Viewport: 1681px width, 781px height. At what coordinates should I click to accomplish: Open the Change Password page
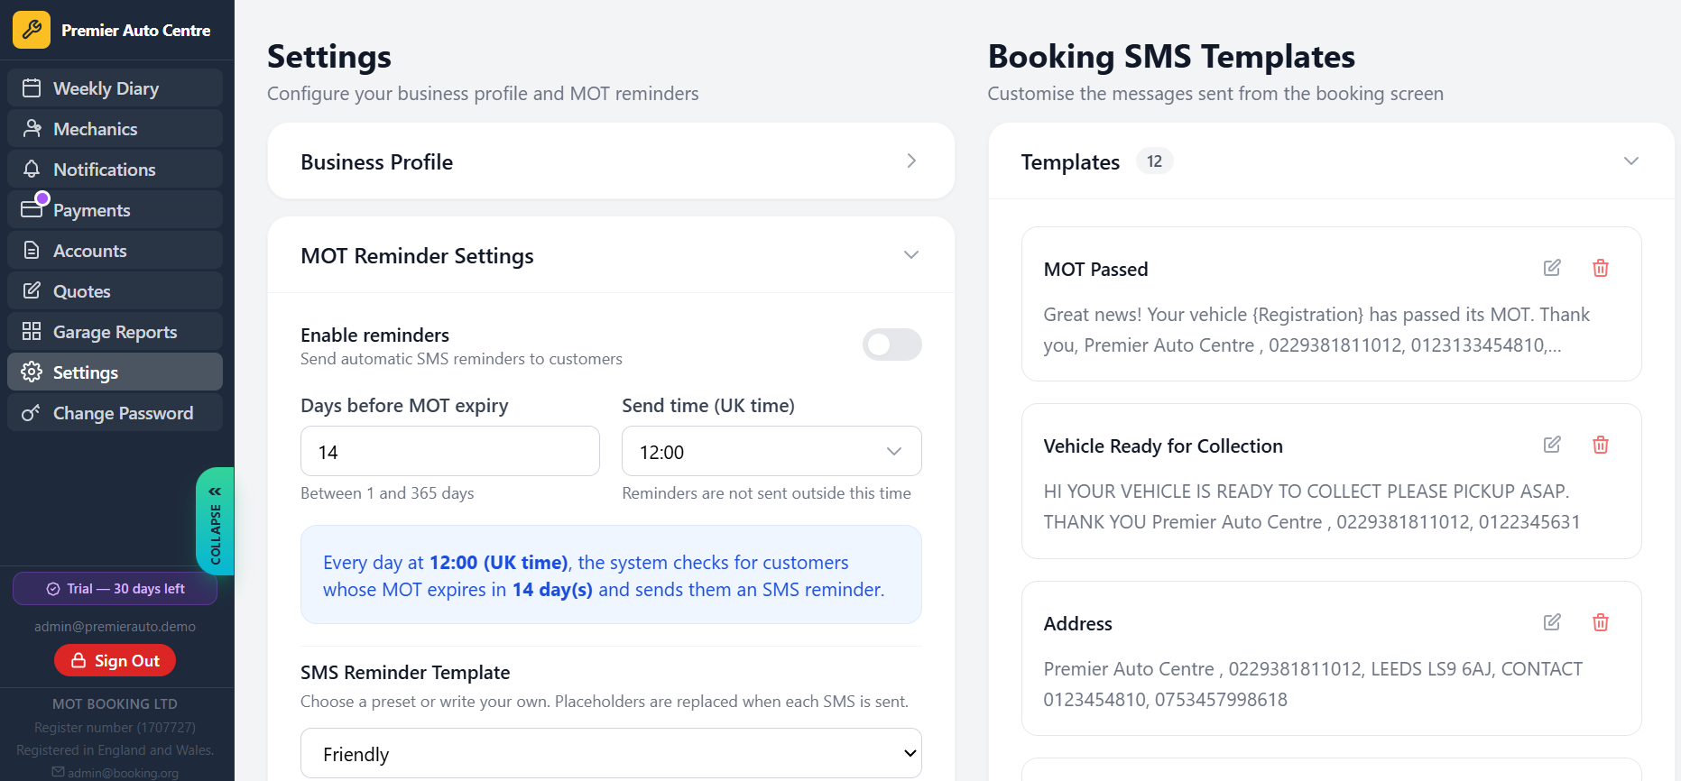coord(32,412)
